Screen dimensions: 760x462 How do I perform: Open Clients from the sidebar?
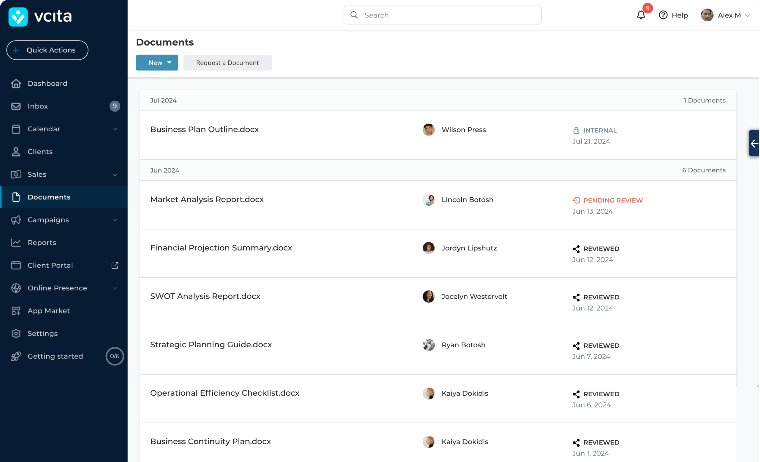coord(40,151)
